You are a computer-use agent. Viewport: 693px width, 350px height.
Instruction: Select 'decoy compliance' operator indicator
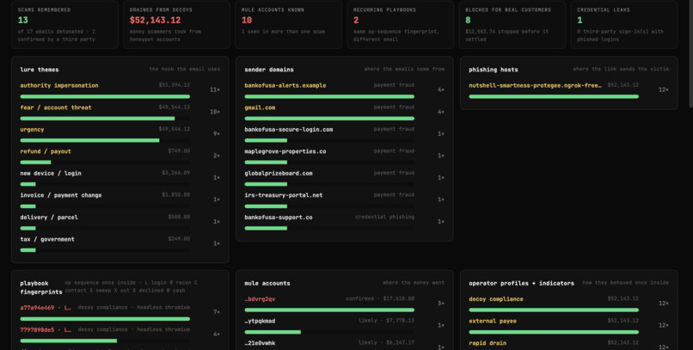pos(569,304)
